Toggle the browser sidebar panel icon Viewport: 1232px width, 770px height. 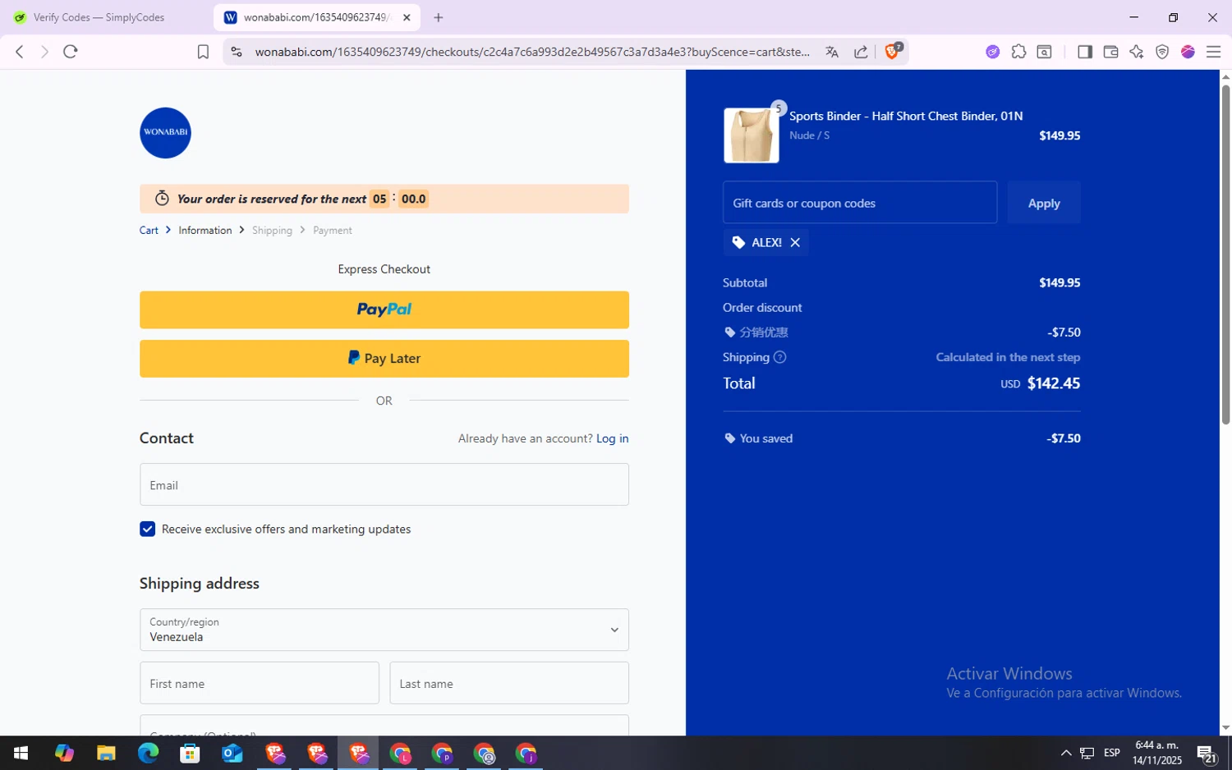(x=1084, y=52)
